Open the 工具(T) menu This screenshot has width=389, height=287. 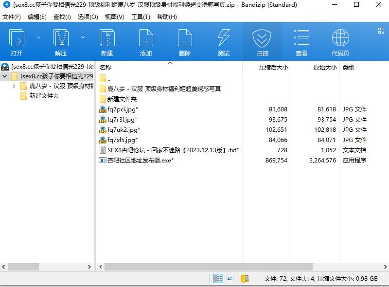tap(141, 17)
